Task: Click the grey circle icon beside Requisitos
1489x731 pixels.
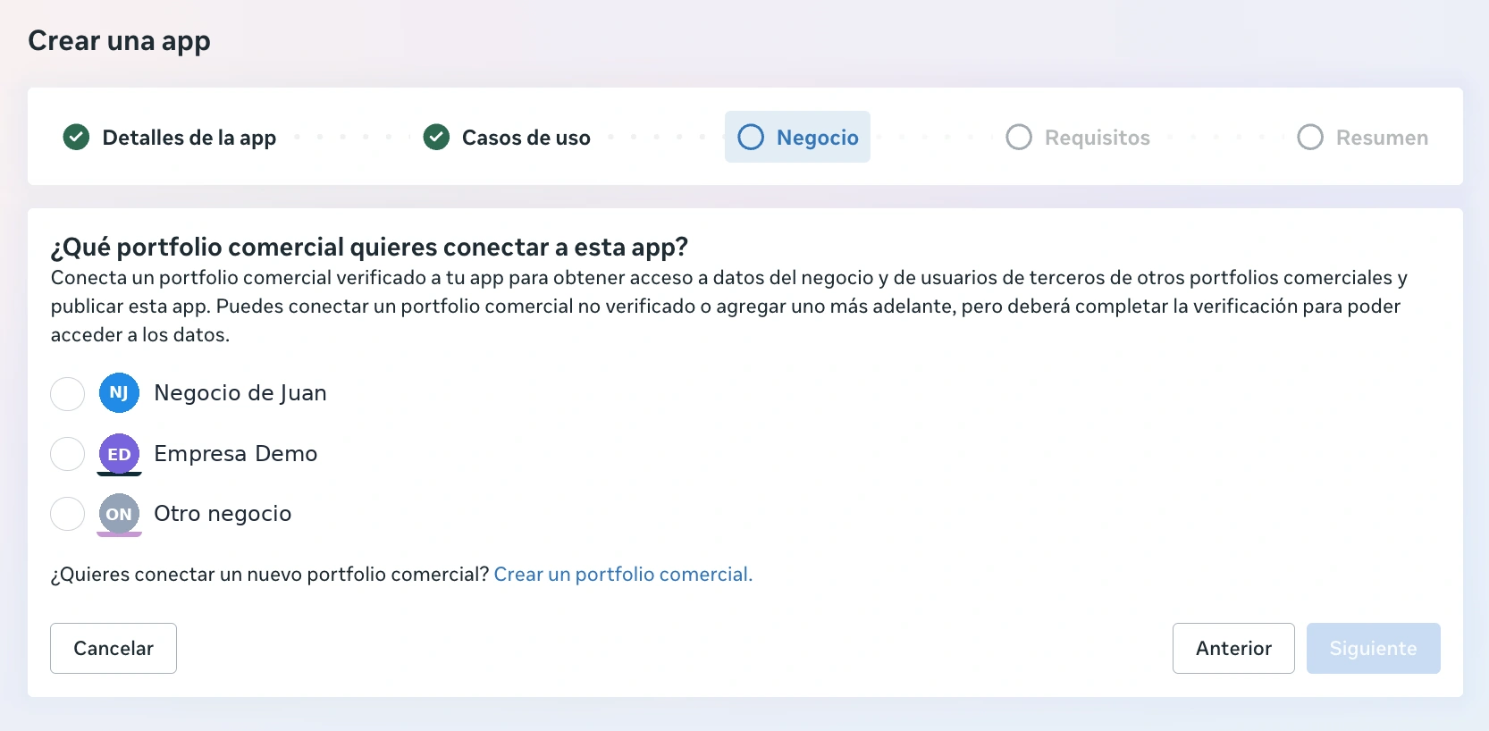Action: pos(1019,137)
